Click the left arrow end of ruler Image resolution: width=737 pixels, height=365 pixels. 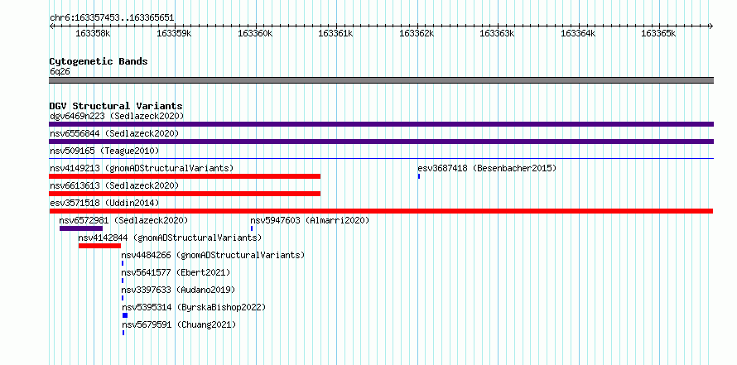coord(51,26)
